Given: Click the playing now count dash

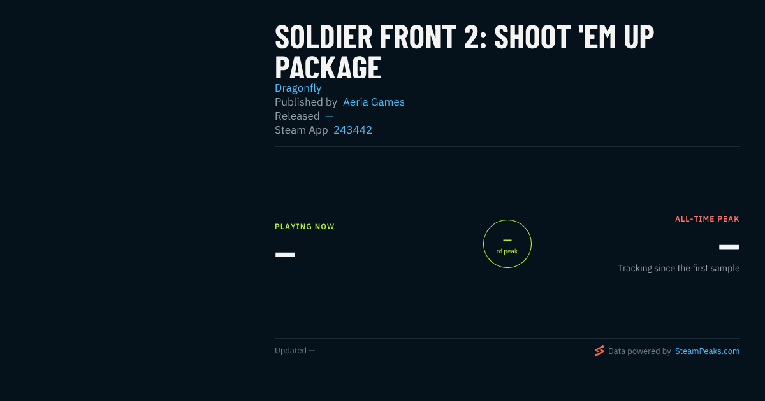Looking at the screenshot, I should point(285,255).
